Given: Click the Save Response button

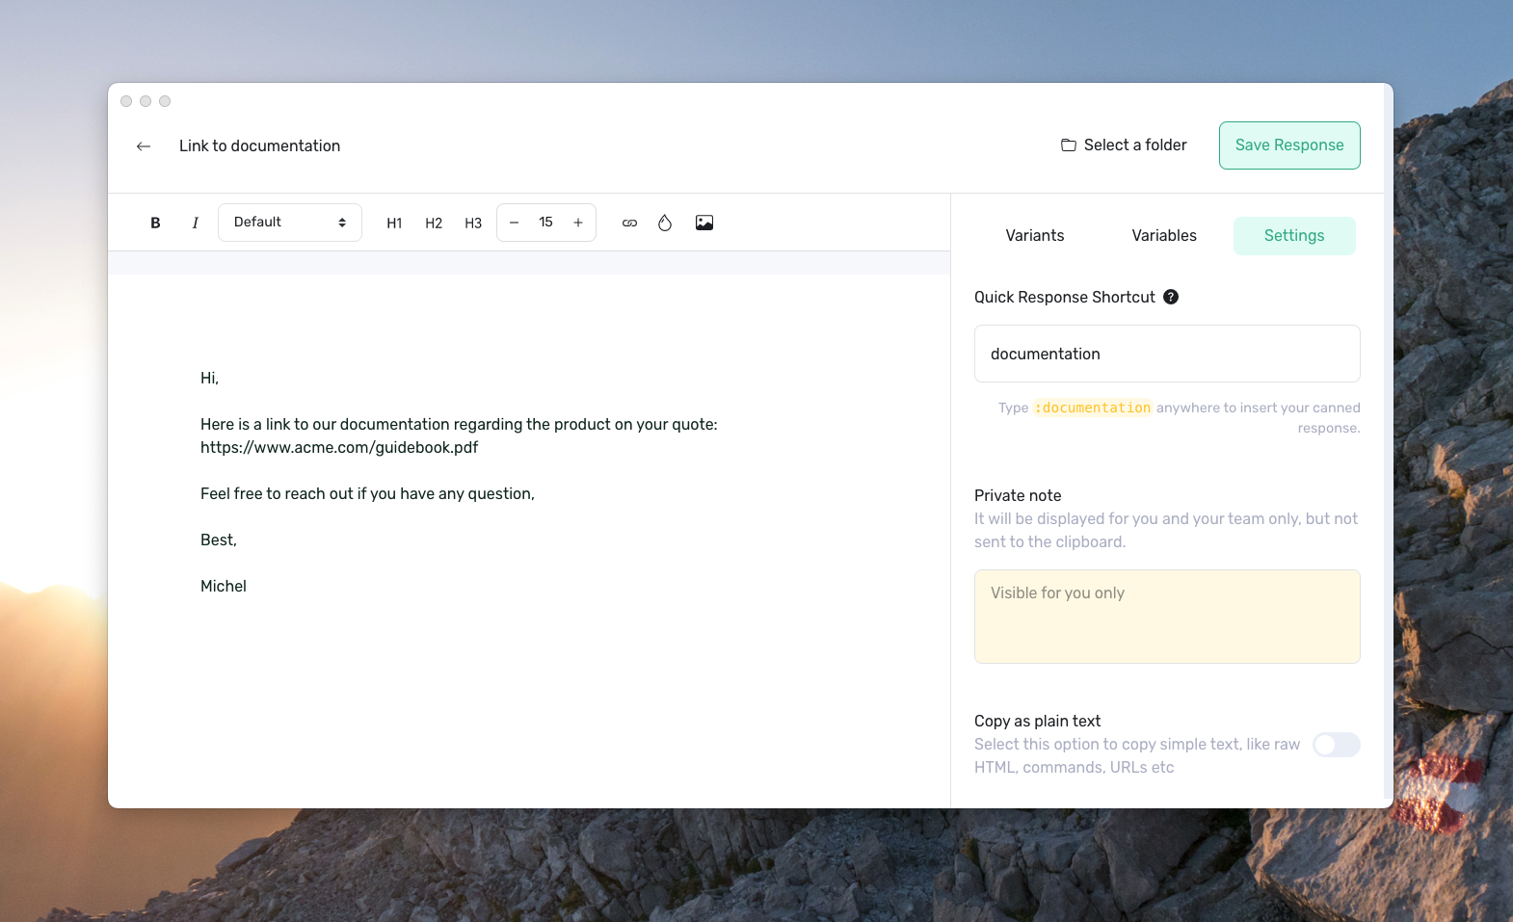Looking at the screenshot, I should tap(1288, 145).
